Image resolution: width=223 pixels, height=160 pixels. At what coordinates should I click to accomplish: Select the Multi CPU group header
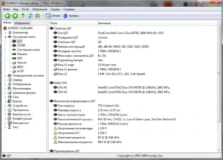tap(58, 83)
